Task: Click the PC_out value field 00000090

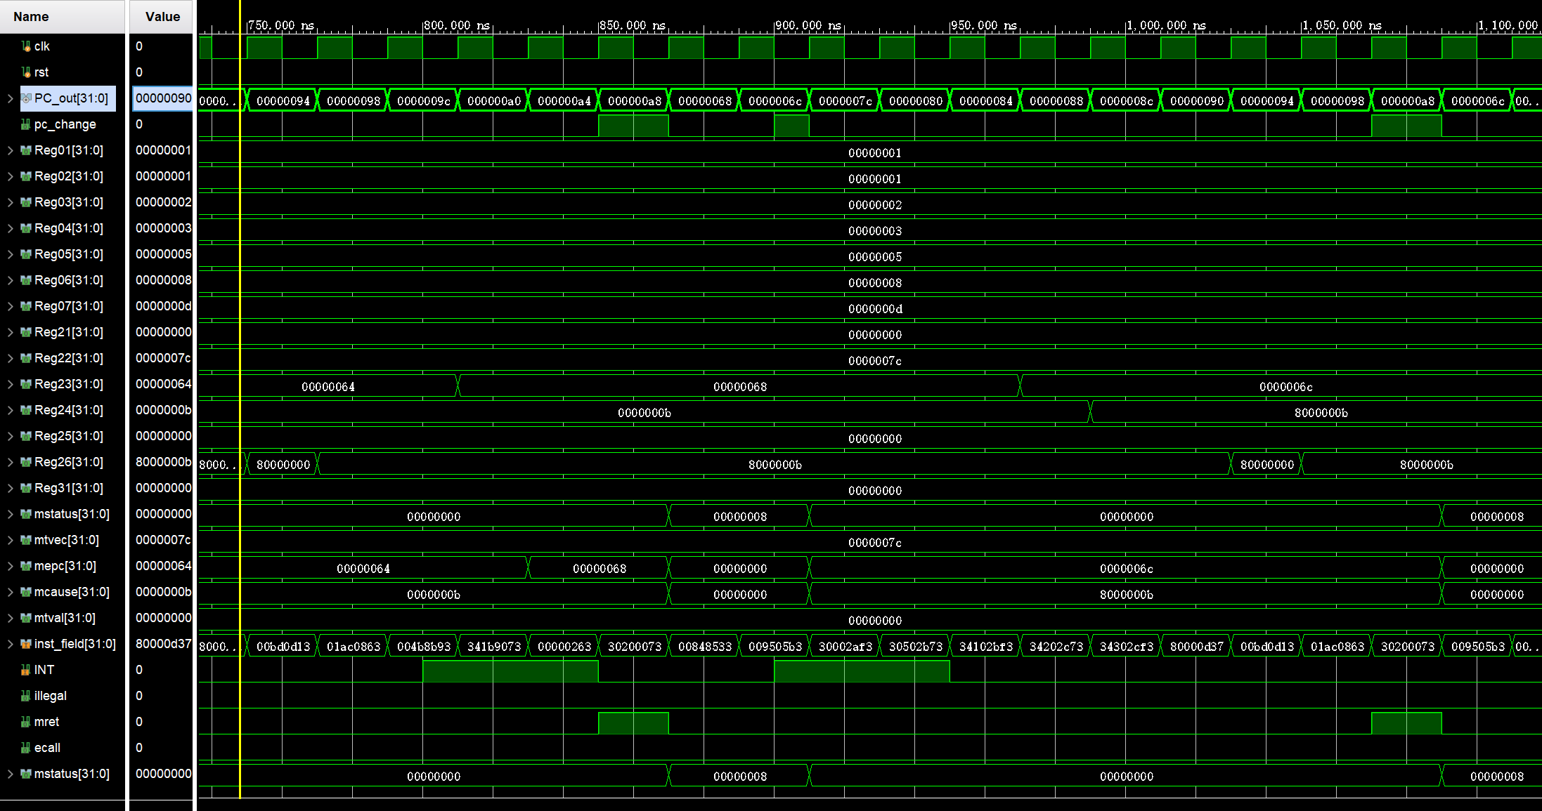Action: [x=162, y=98]
